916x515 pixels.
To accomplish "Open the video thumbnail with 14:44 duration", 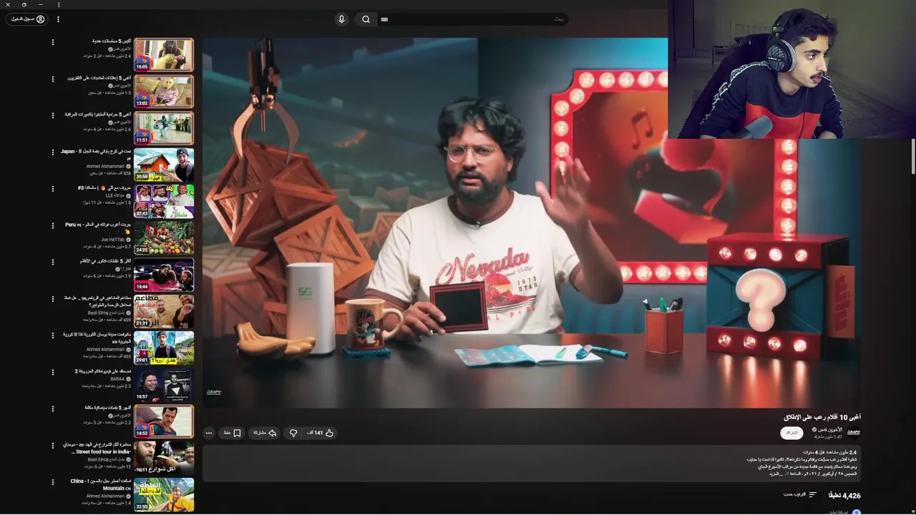I will coord(164,275).
